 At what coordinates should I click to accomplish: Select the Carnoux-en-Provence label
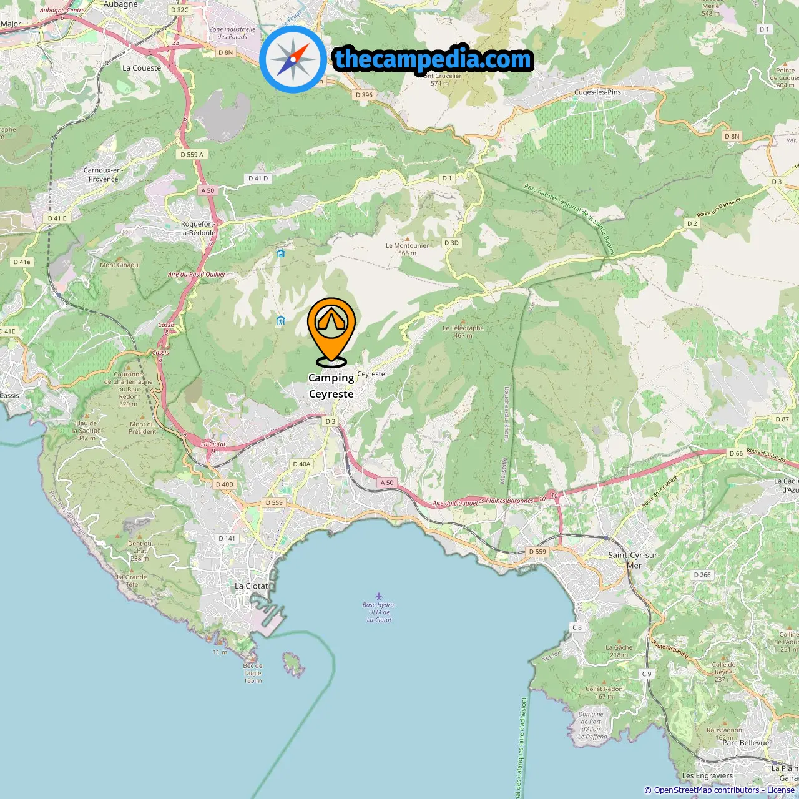(103, 174)
